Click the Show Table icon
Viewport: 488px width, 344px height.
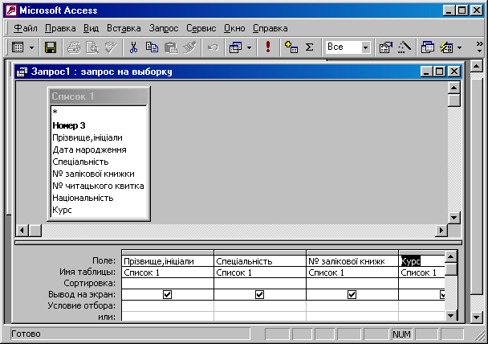(291, 47)
